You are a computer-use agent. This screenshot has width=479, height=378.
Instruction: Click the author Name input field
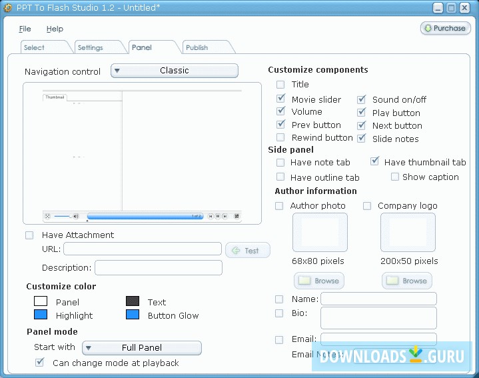coord(378,299)
